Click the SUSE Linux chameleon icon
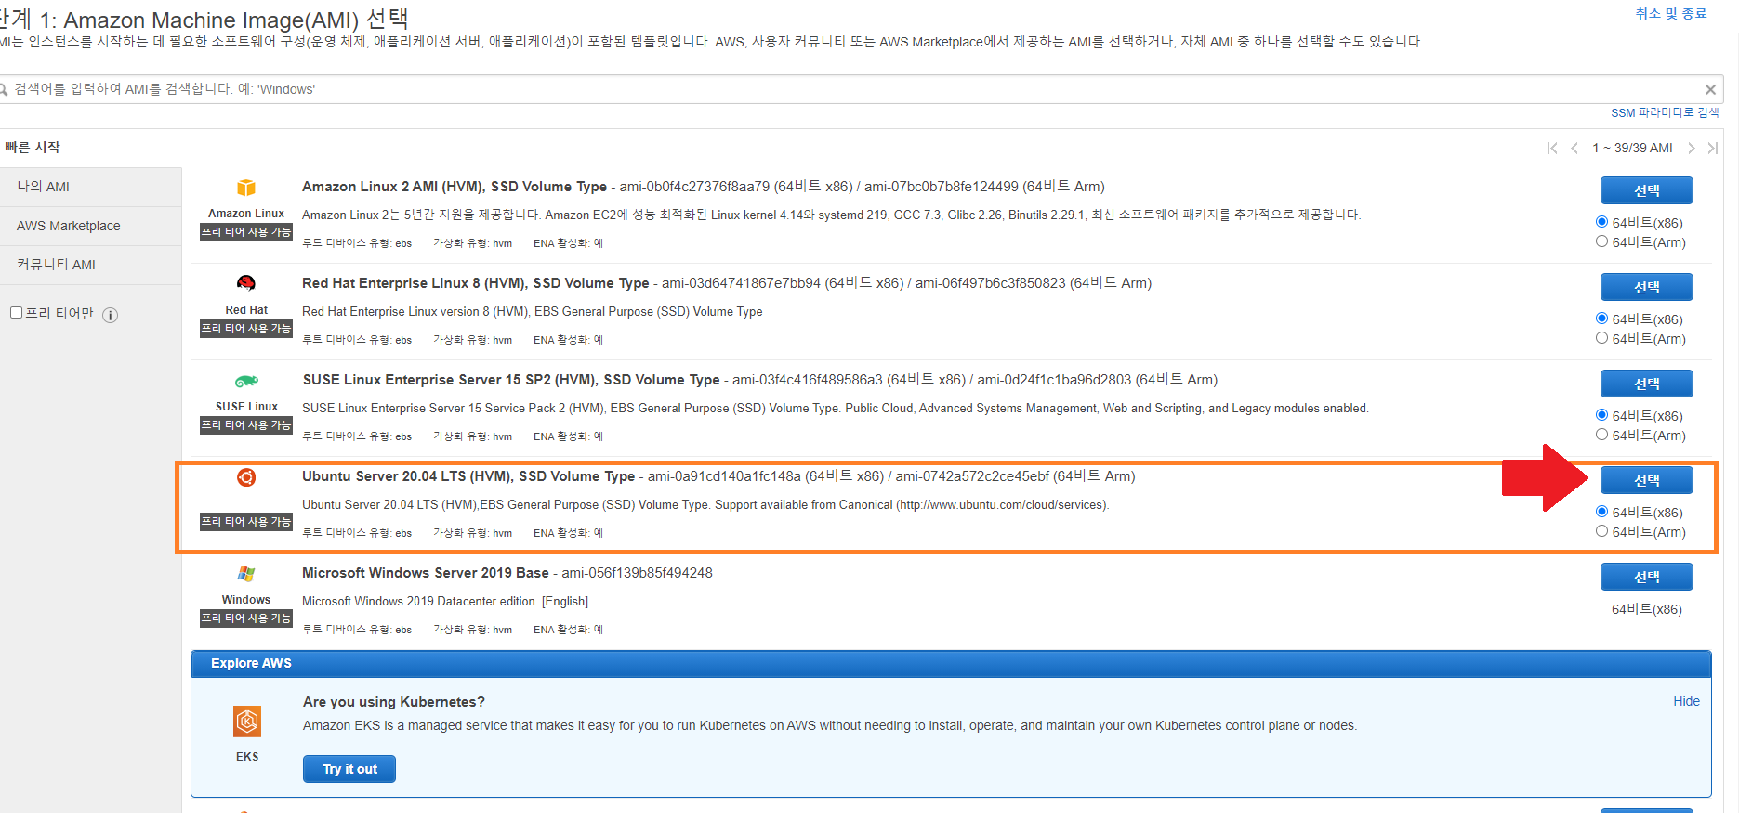 [246, 381]
